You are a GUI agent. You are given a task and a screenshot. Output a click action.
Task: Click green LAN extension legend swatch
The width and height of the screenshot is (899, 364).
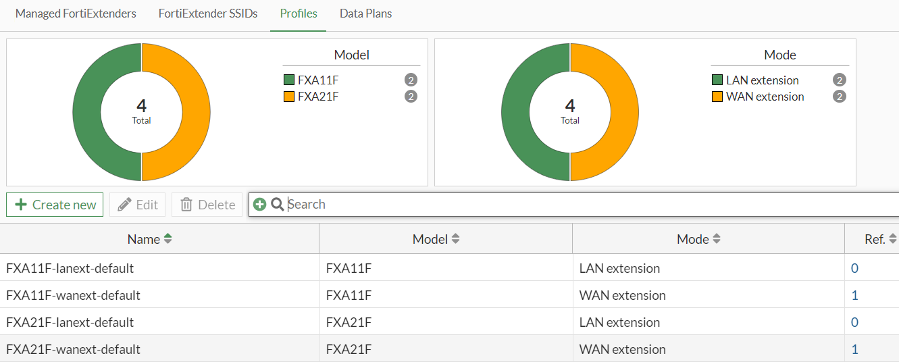[x=717, y=80]
